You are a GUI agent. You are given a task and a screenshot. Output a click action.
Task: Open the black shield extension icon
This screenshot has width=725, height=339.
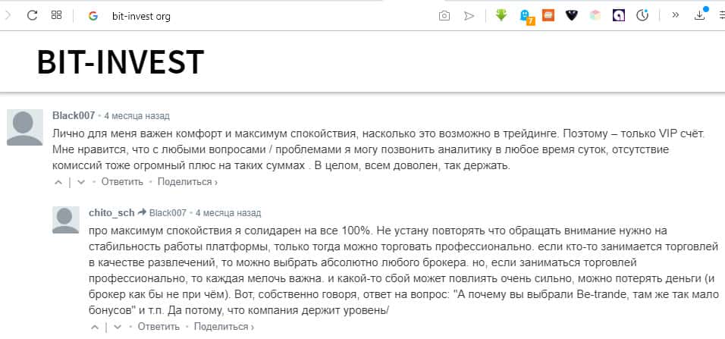click(572, 16)
